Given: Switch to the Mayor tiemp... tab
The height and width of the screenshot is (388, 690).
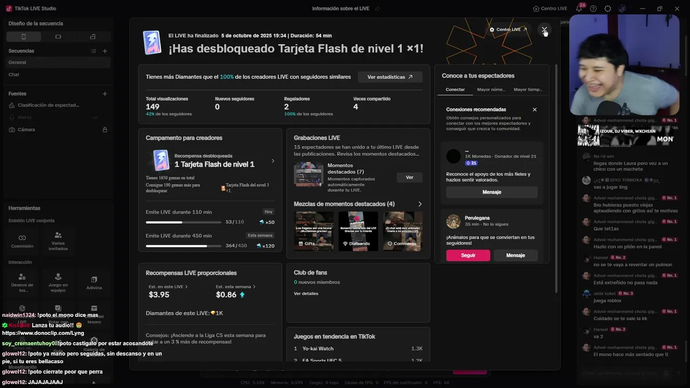Looking at the screenshot, I should (528, 89).
